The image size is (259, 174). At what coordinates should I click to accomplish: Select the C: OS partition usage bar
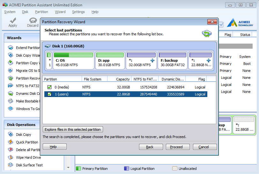(x=73, y=55)
